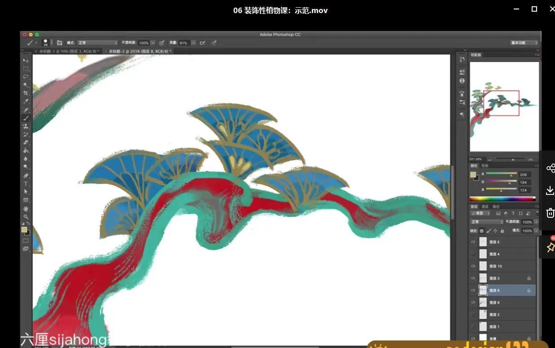
Task: Show the 图层 4 layer
Action: click(x=472, y=254)
